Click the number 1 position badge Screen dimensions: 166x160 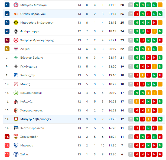7,5
